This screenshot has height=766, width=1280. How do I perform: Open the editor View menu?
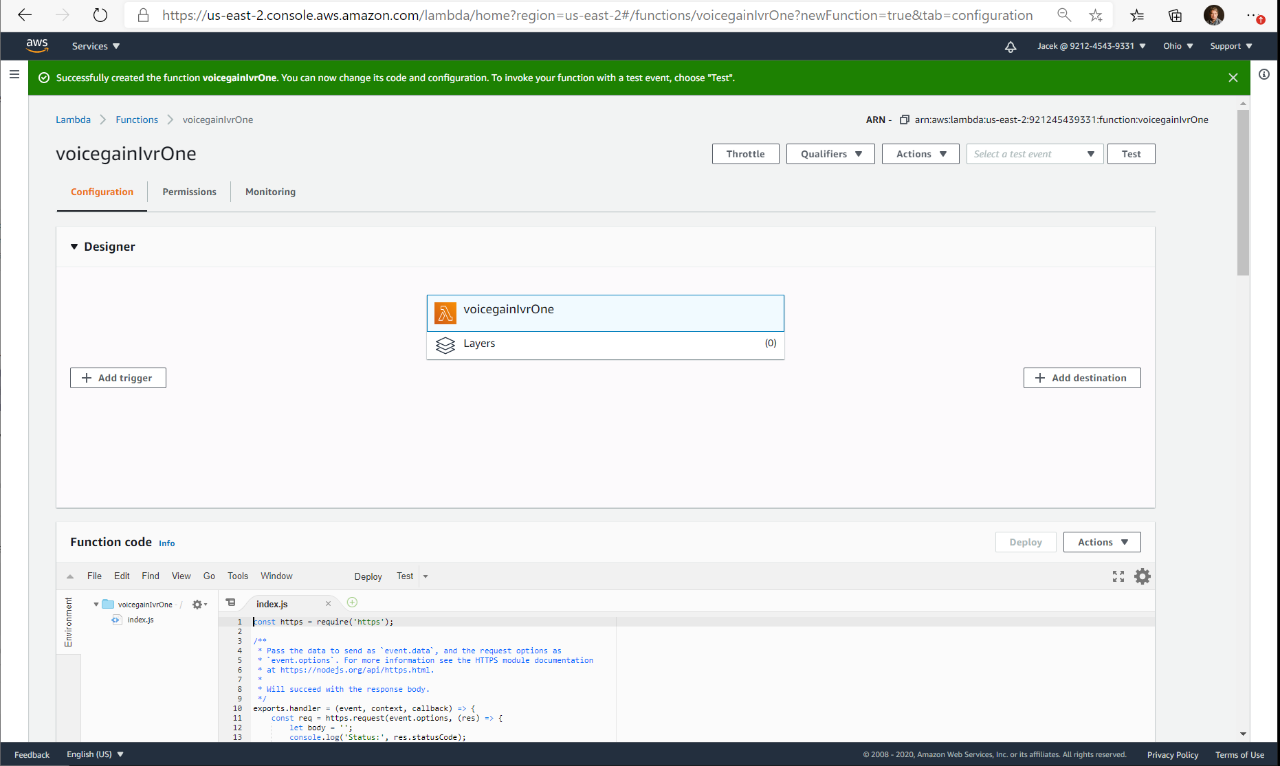point(181,576)
